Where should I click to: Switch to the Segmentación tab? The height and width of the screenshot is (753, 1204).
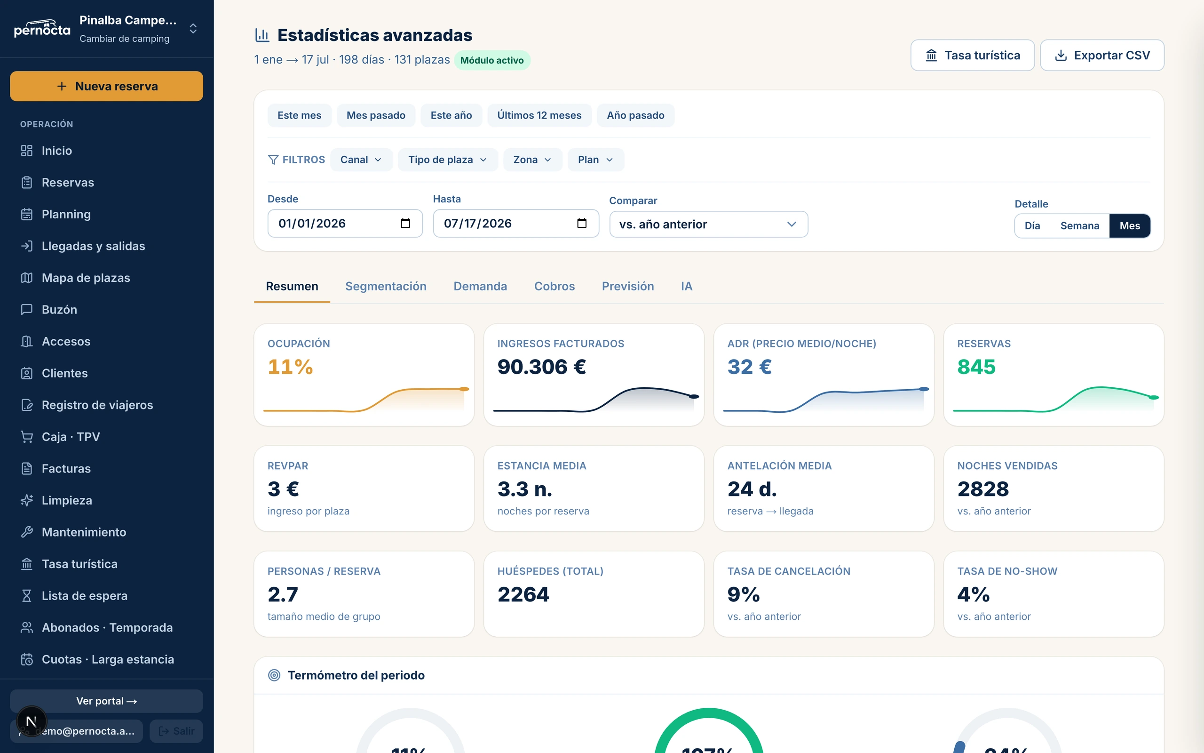[x=386, y=286]
